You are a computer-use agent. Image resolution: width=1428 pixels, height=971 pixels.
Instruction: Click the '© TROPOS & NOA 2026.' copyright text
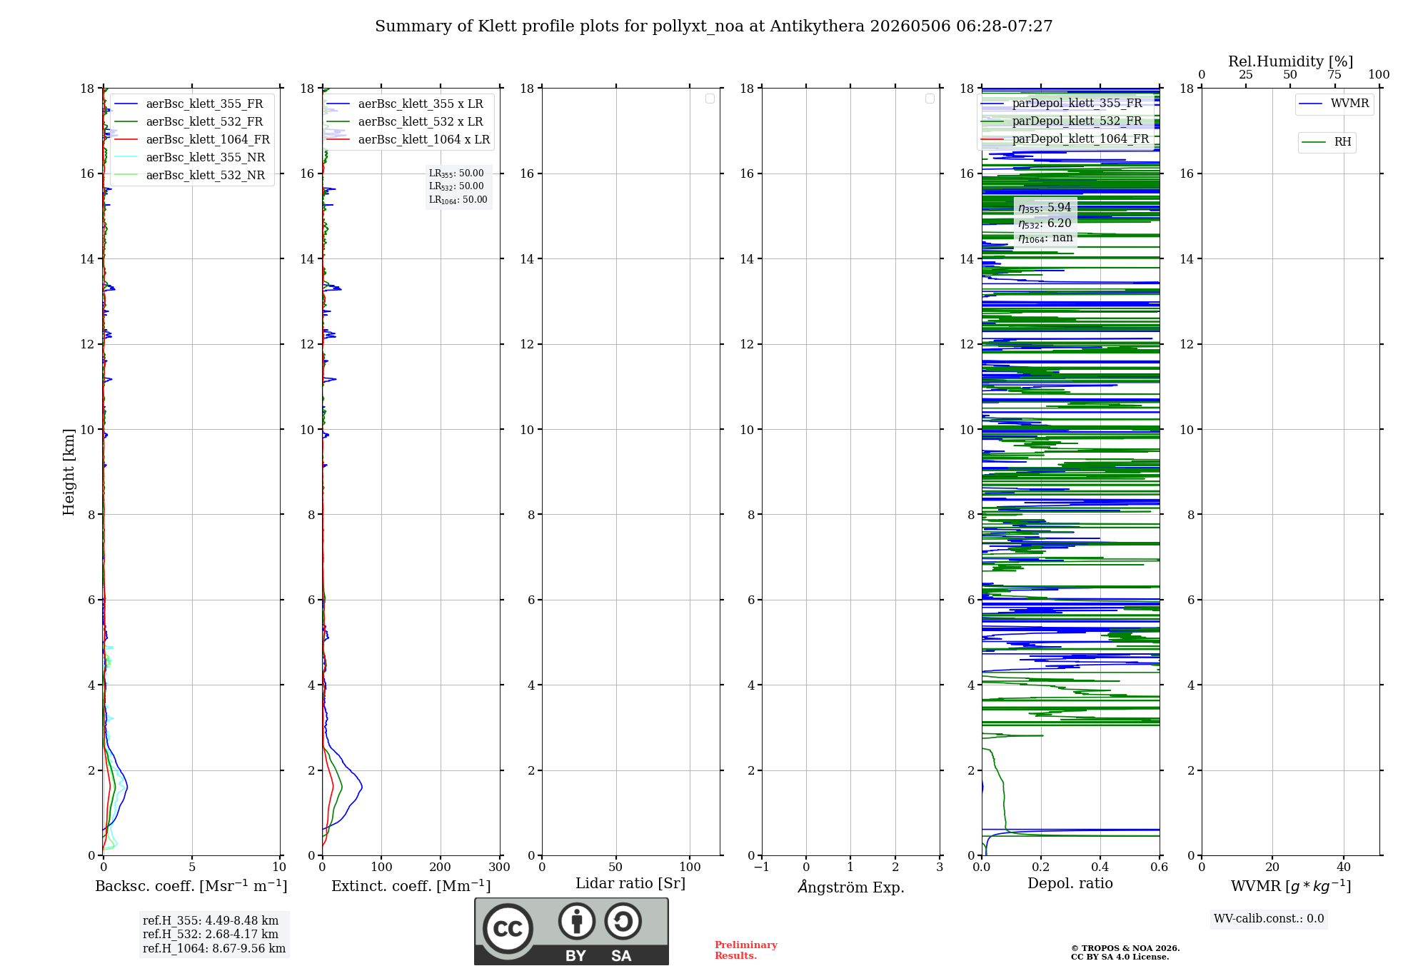click(1125, 949)
